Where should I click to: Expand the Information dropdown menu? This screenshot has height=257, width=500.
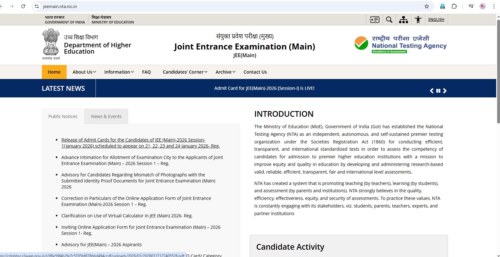point(119,72)
